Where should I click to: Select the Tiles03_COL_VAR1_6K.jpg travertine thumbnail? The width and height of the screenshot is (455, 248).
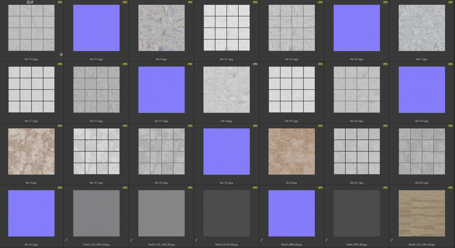(422, 213)
